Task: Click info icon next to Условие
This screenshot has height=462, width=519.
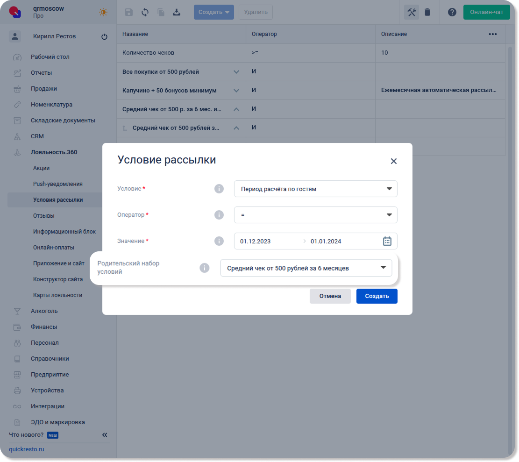Action: [x=219, y=189]
